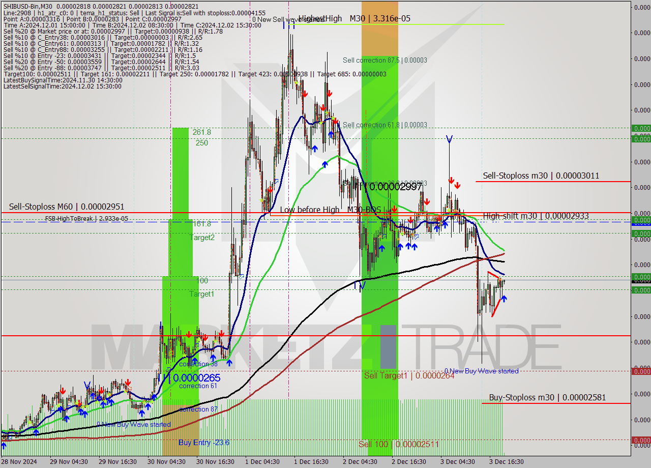Click the '3 Dec 16:30' time axis label
This screenshot has width=651, height=468.
(507, 461)
